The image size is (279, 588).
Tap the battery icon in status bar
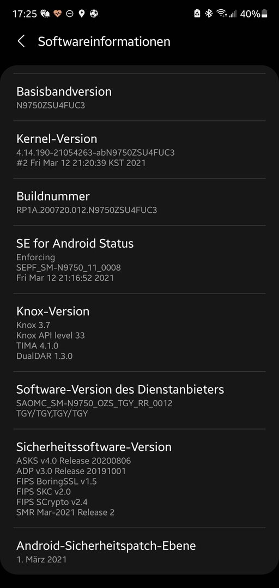265,14
